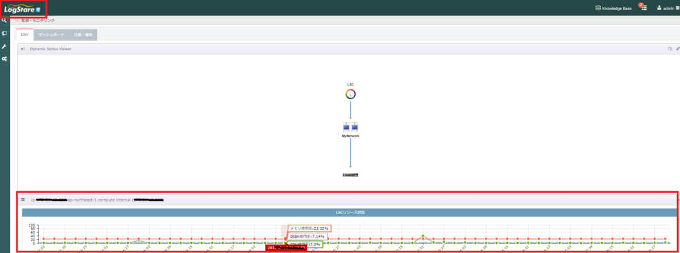Open the search icon in left sidebar

click(x=4, y=21)
